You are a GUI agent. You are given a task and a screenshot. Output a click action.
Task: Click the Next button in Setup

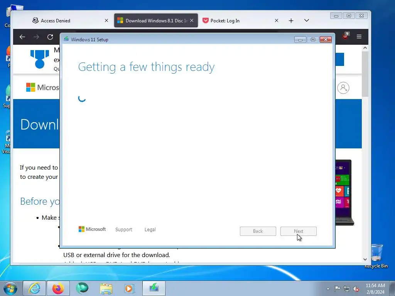click(x=299, y=231)
